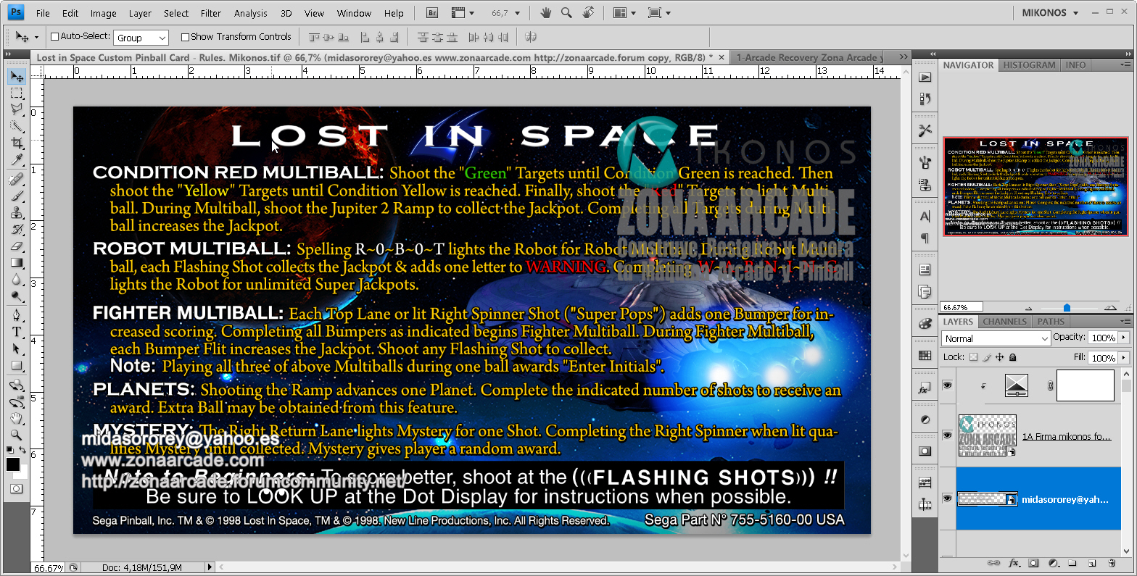This screenshot has height=576, width=1137.
Task: Open the Layers panel options menu
Action: pos(1125,322)
